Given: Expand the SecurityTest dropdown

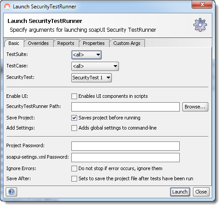Looking at the screenshot, I should [92, 78].
